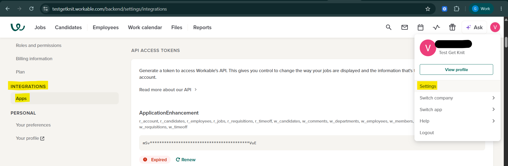Open the search magnifier icon

pos(388,27)
